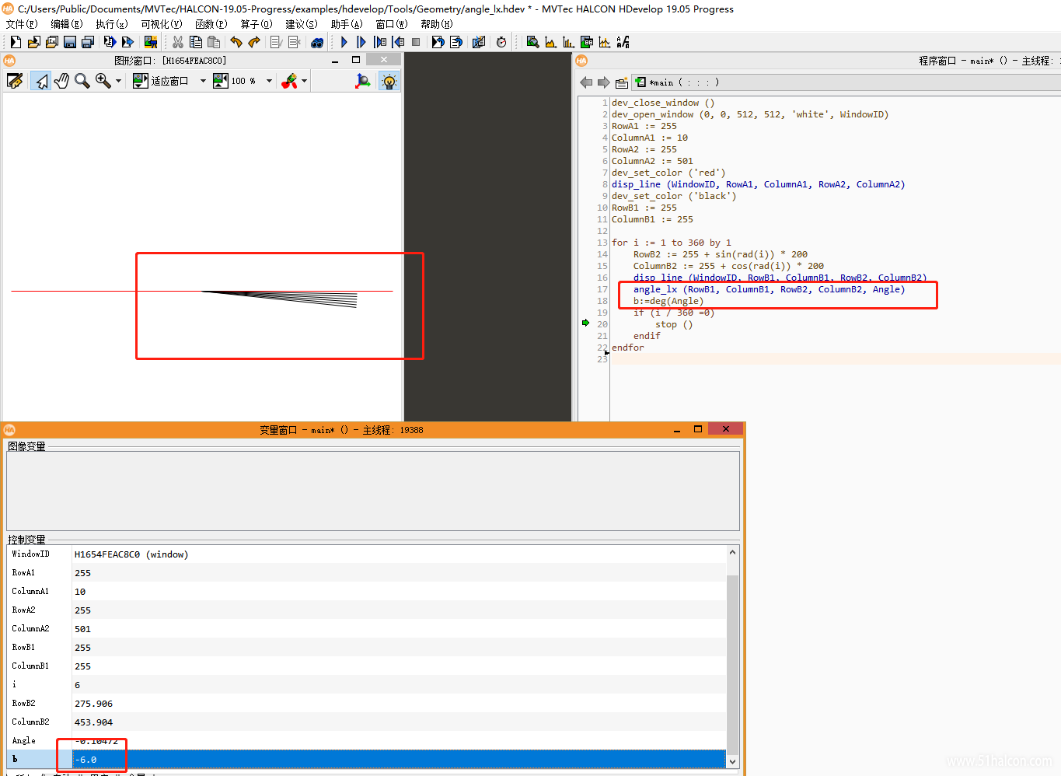This screenshot has height=776, width=1061.
Task: Click the zoom-in magnifier with plus sign
Action: [103, 81]
